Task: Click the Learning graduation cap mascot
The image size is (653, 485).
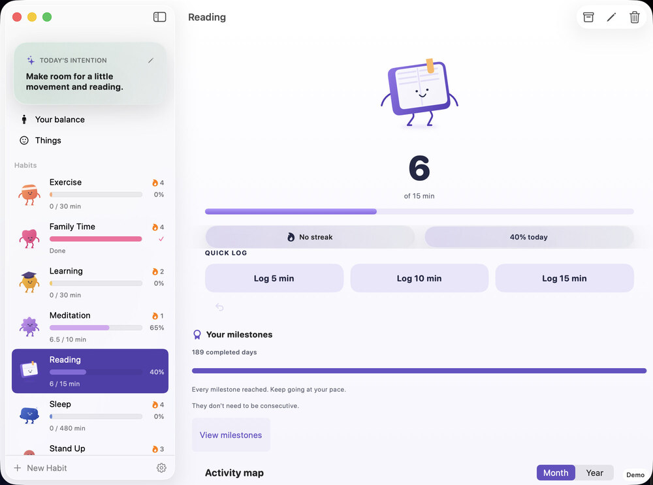Action: click(x=29, y=282)
